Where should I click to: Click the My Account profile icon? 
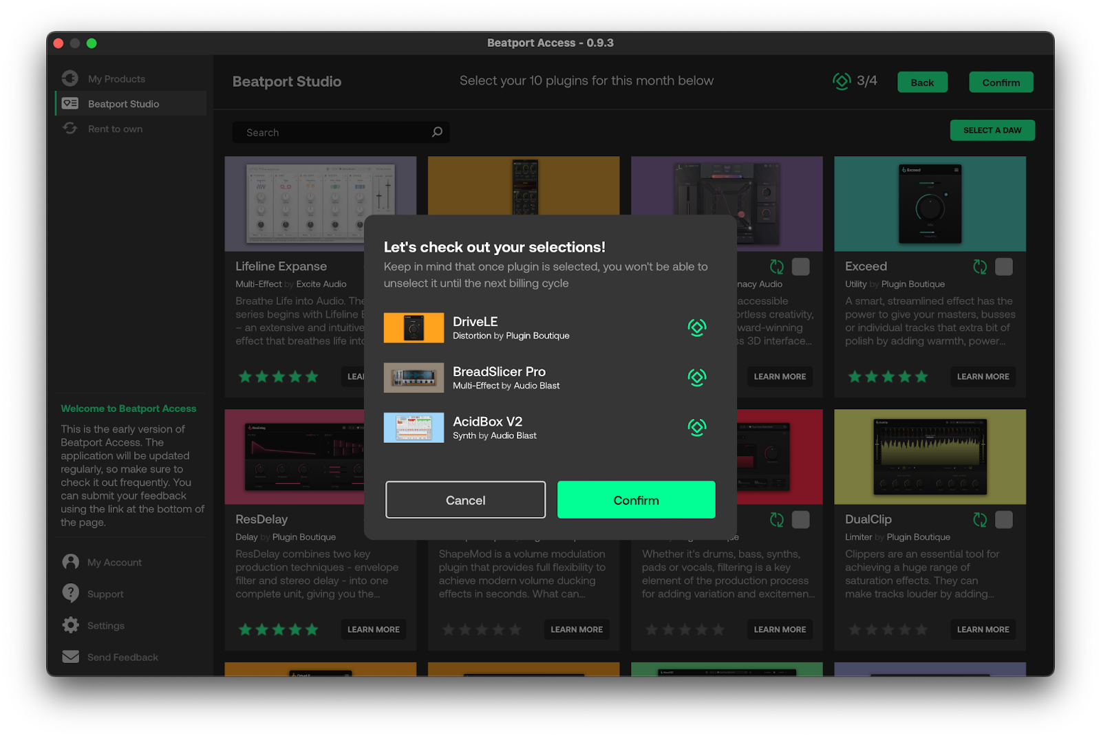click(x=70, y=562)
